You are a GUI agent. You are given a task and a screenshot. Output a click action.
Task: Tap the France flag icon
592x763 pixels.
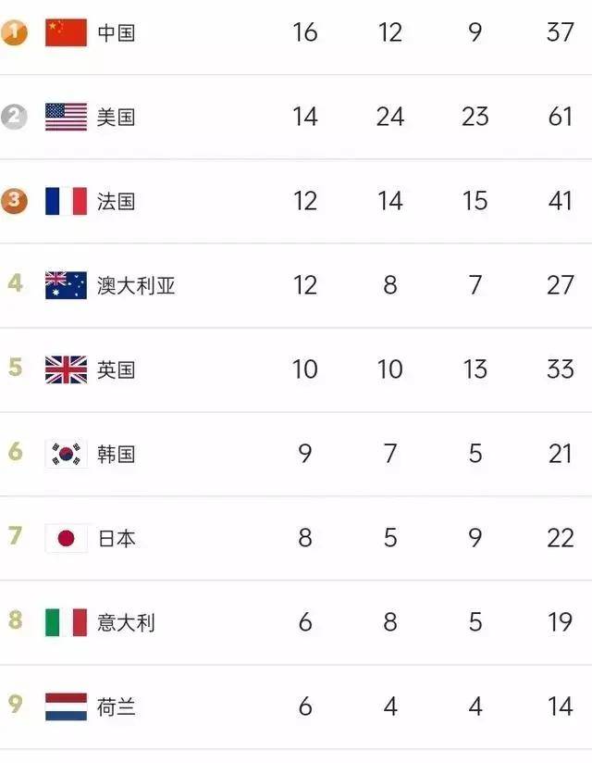pyautogui.click(x=66, y=201)
